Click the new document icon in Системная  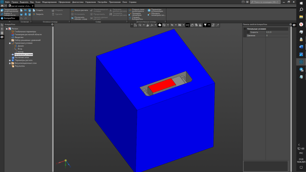tap(21, 10)
